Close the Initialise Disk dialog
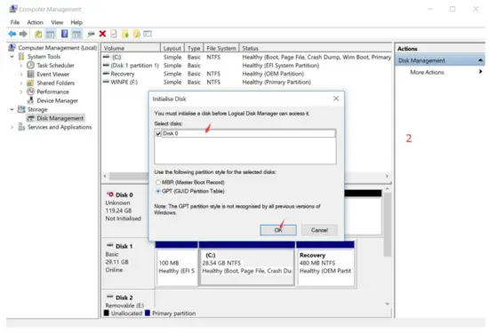The width and height of the screenshot is (489, 333). tap(336, 99)
